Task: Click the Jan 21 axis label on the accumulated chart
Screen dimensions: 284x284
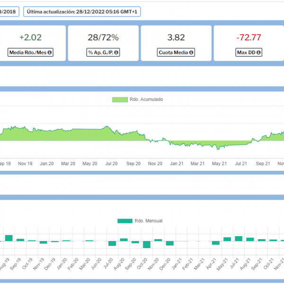Action: coord(177,164)
